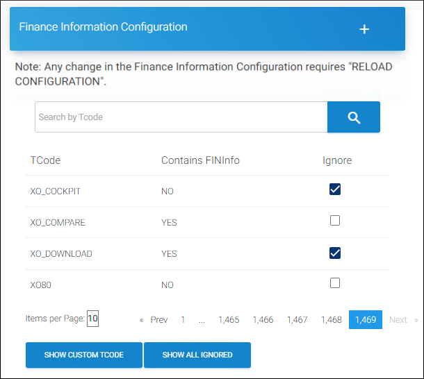Uncheck Ignore for XO_COCKPIT
The width and height of the screenshot is (424, 379).
pyautogui.click(x=335, y=189)
